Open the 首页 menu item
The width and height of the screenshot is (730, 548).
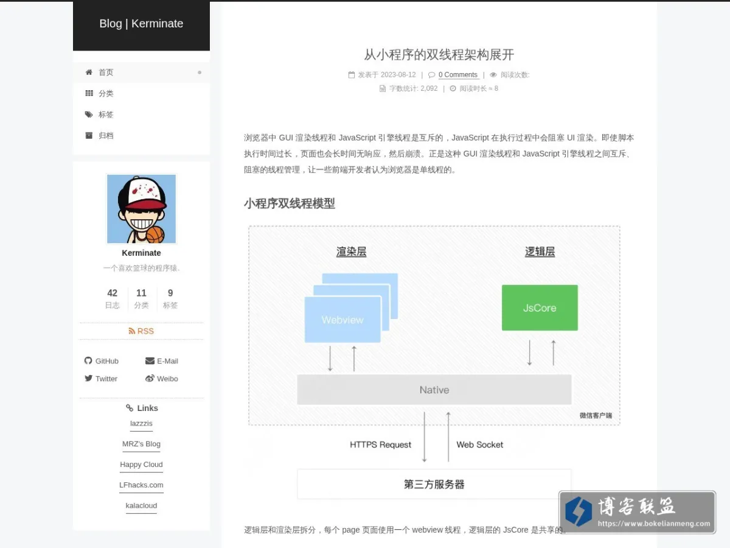coord(141,72)
